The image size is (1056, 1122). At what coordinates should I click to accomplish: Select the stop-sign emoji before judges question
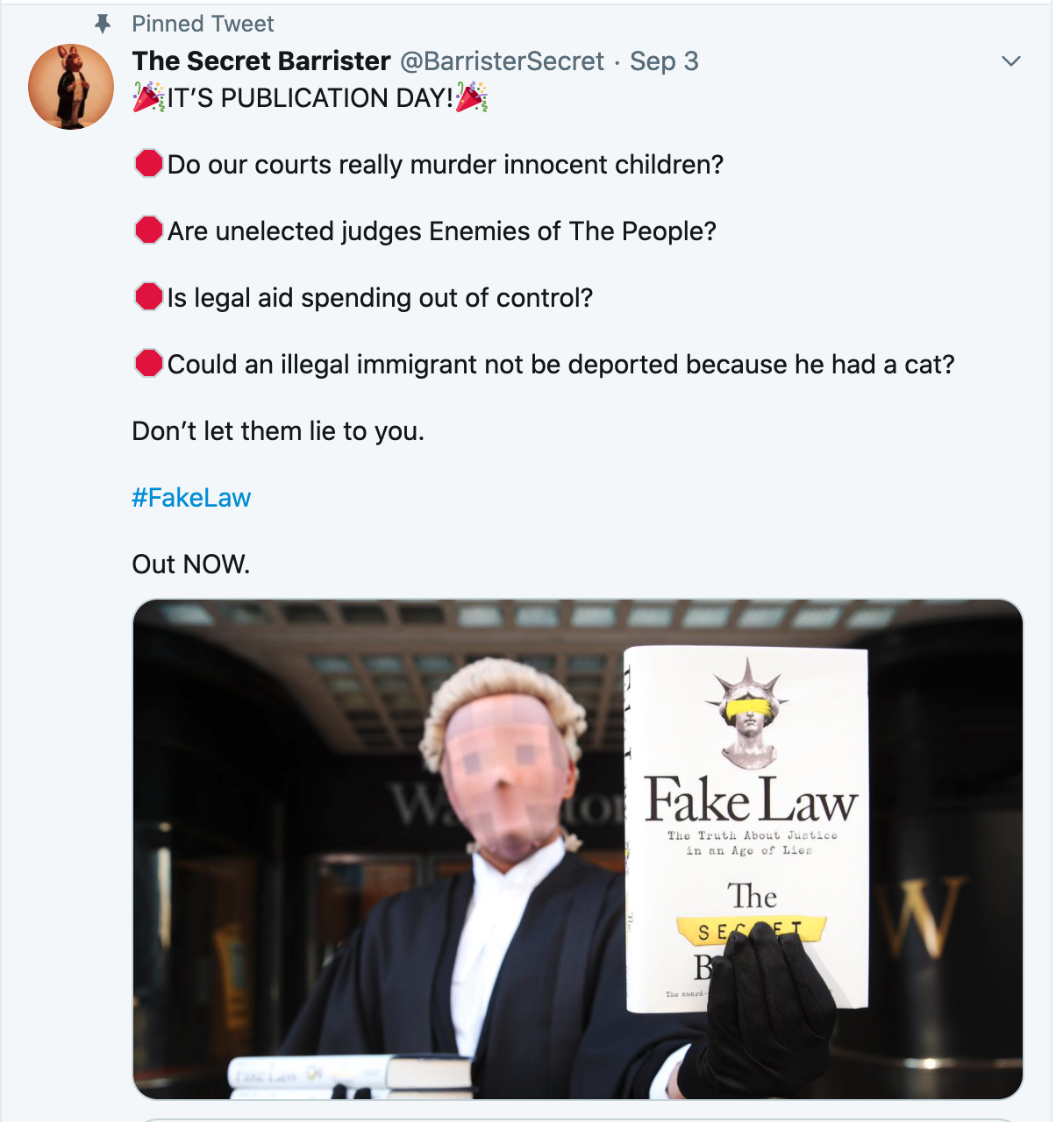[147, 231]
